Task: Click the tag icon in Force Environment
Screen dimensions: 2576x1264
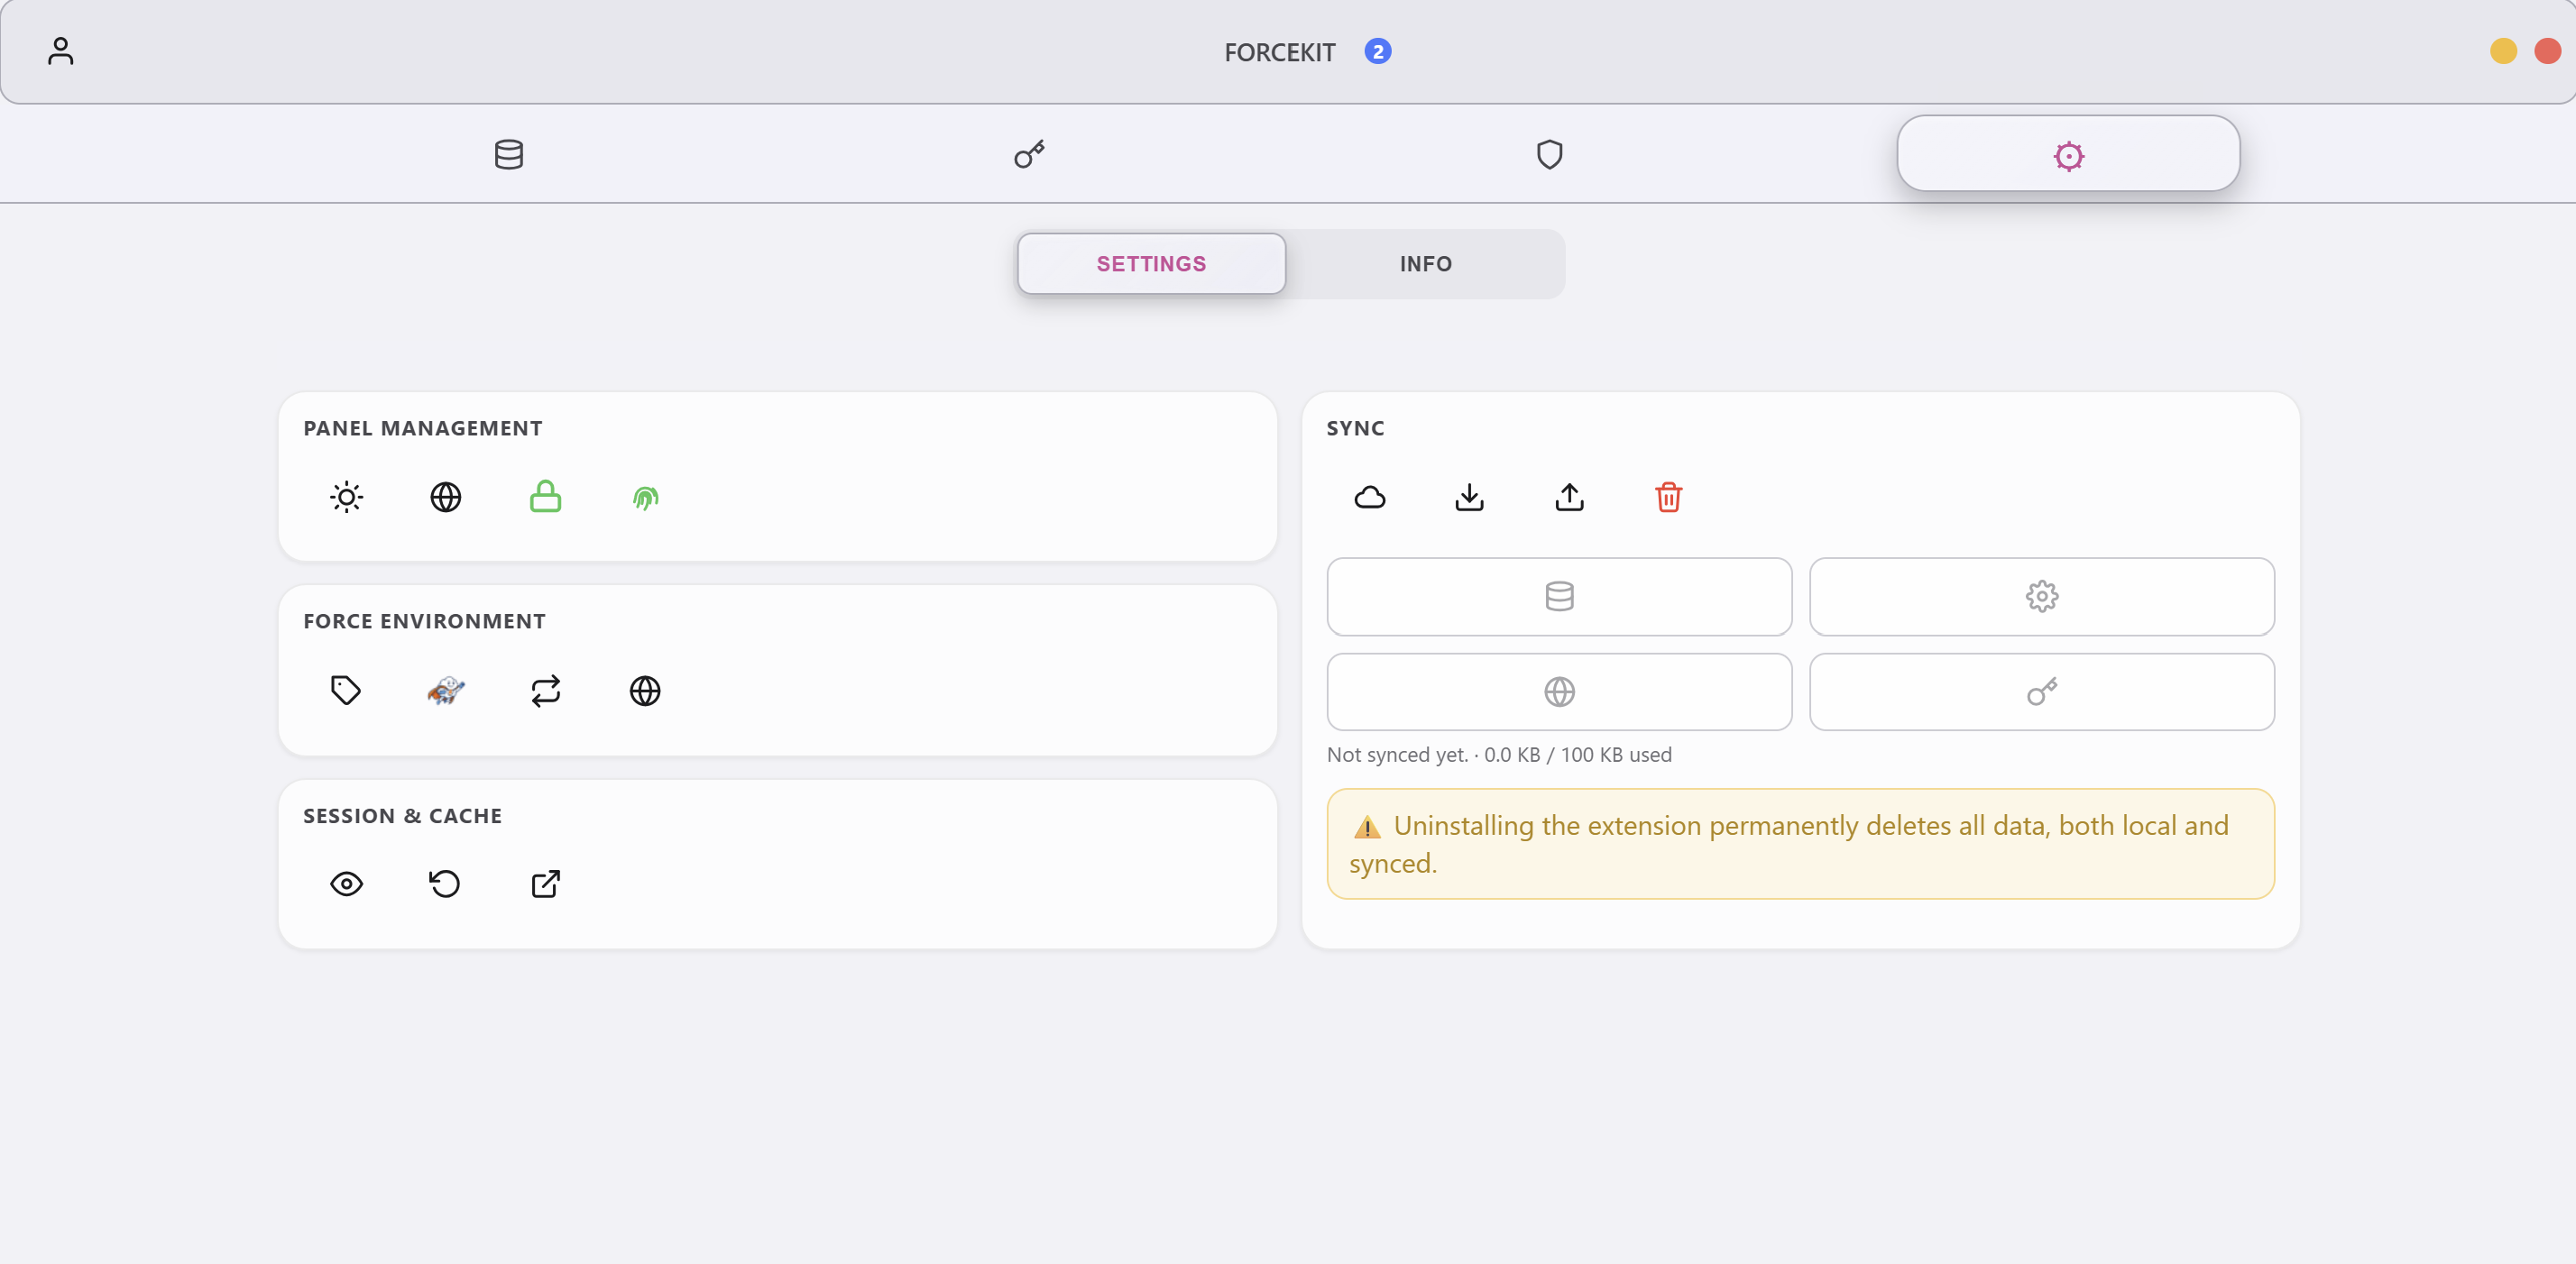Action: click(346, 691)
